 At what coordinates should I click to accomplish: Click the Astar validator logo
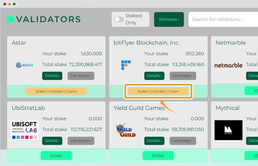tap(25, 65)
